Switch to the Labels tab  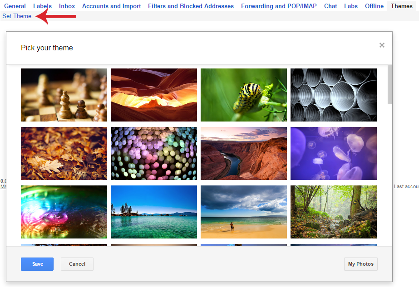click(x=42, y=6)
